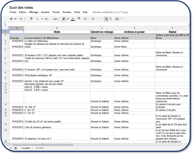Screen dimensions: 193x154
Task: Open the Affichage menu
Action: click(34, 12)
